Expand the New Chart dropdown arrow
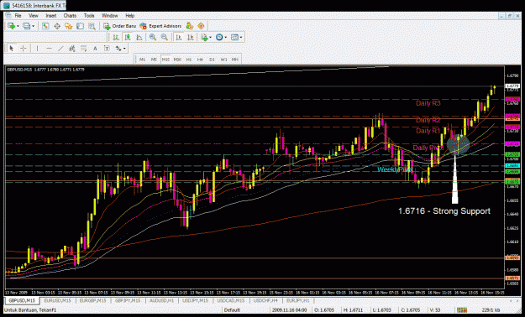Viewport: 525px width, 317px height. coord(18,26)
